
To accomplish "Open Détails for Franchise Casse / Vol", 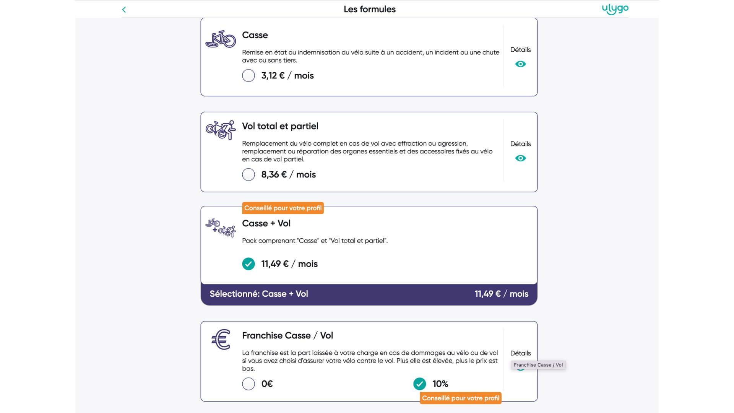I will (x=520, y=353).
